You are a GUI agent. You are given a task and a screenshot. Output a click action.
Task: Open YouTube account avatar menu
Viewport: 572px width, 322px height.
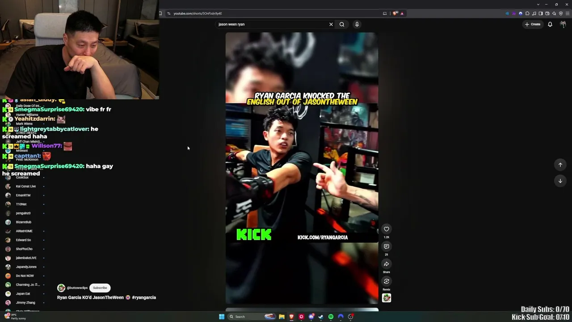[x=563, y=24]
